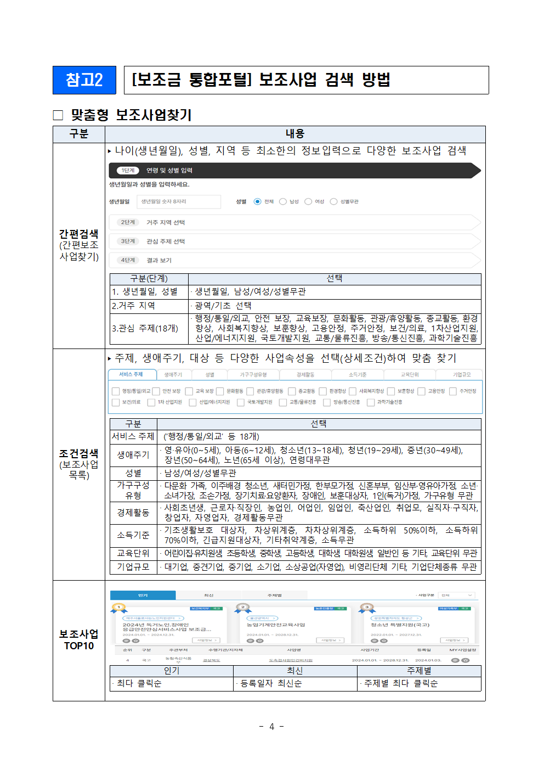Click the rank 3 bronze medal badge
Image resolution: width=544 pixels, height=770 pixels.
tap(367, 608)
